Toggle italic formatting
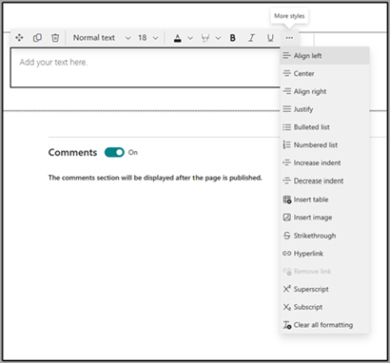This screenshot has width=390, height=363. click(x=251, y=38)
